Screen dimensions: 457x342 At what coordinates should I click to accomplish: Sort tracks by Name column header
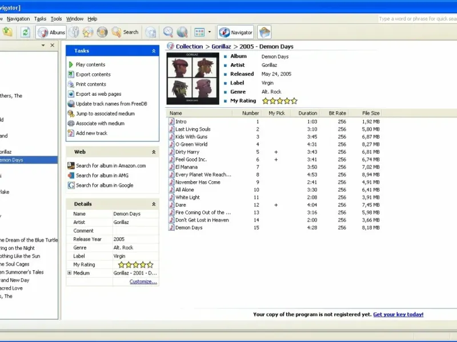pos(199,113)
